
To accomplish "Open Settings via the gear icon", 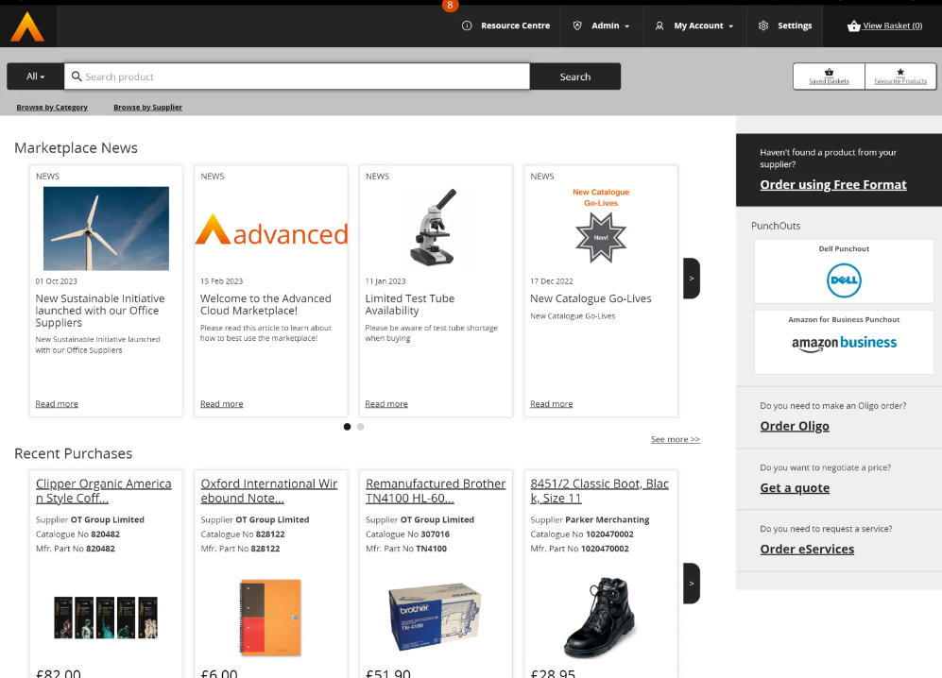I will 765,26.
